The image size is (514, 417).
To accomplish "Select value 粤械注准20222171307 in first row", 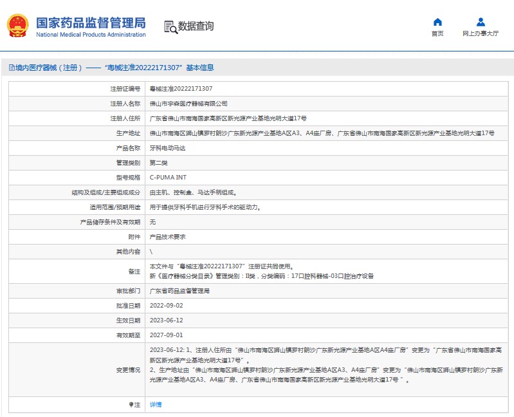I will point(181,89).
